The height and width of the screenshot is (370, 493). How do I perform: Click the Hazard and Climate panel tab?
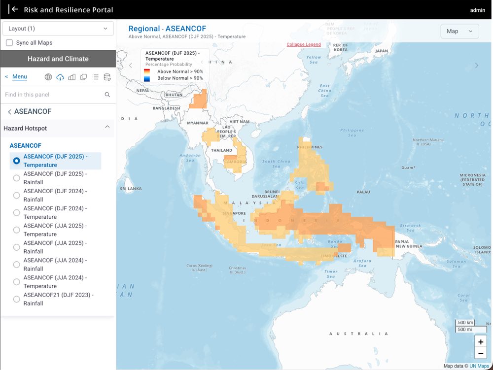coord(58,59)
